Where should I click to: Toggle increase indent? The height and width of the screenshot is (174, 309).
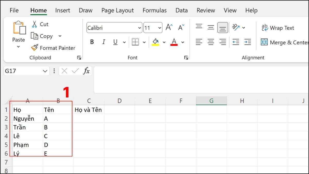click(248, 42)
